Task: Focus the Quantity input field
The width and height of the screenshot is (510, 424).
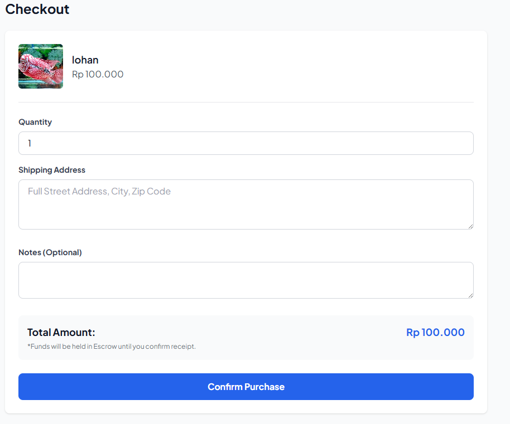Action: coord(246,143)
